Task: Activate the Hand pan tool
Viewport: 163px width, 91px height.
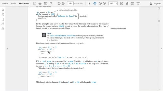Action: click(x=95, y=3)
